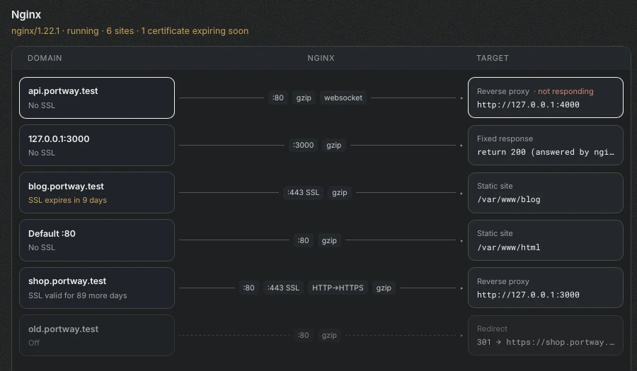Select the blog.portway.test domain card
This screenshot has width=637, height=371.
(97, 193)
